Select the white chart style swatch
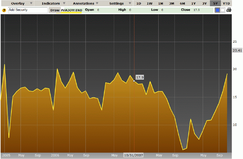243x159 pixels. (223, 10)
